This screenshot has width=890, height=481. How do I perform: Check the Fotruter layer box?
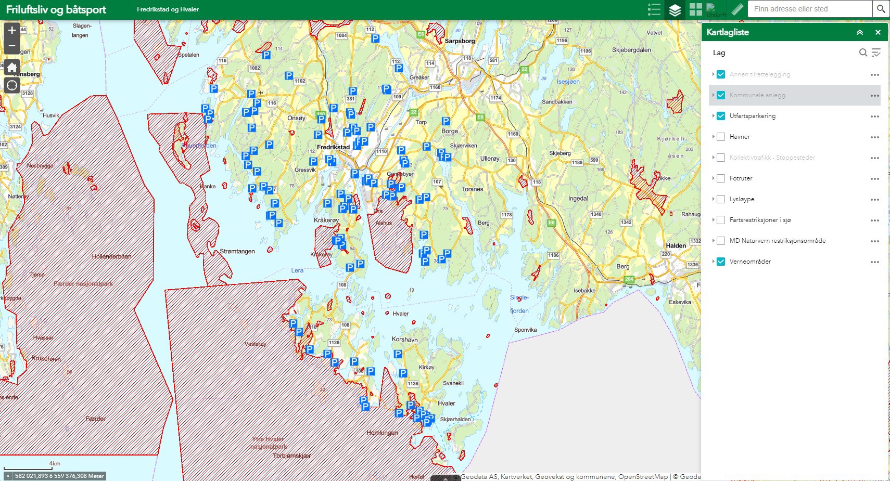(x=721, y=178)
